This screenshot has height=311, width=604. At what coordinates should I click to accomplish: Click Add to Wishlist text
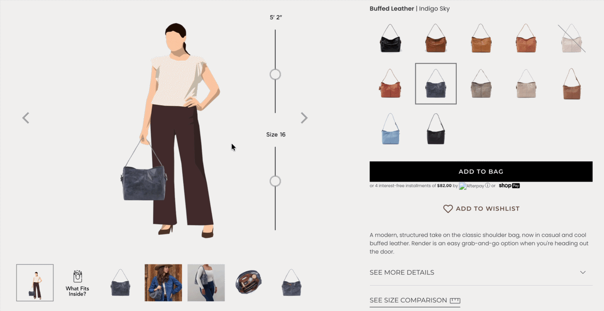(x=487, y=209)
